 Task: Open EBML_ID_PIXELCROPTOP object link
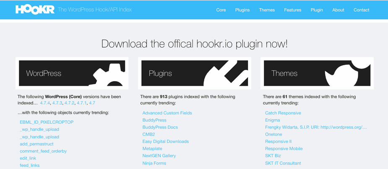tap(47, 122)
